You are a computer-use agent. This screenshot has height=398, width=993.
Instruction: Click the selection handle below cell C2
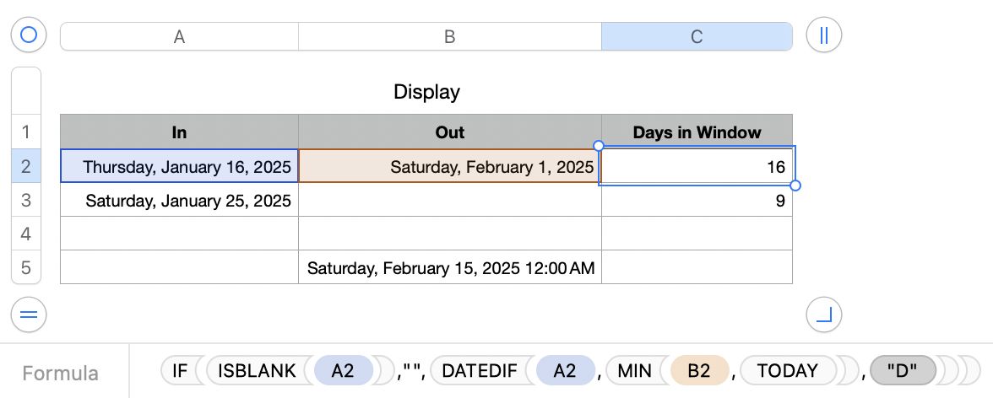point(795,186)
